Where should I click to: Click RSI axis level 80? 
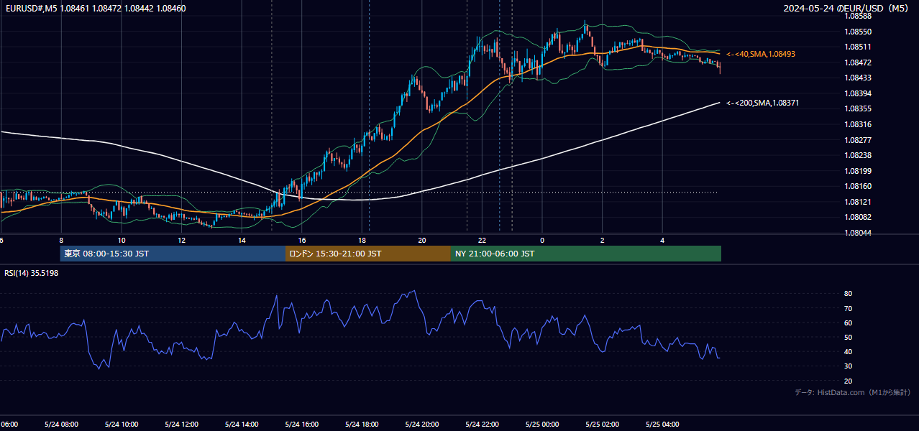pos(848,294)
